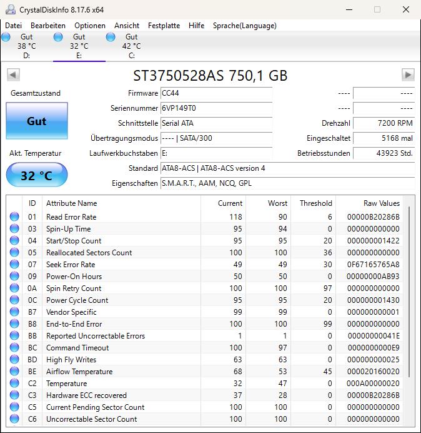This screenshot has width=421, height=433.
Task: Click blue status icon for Spin Retry Count
Action: click(x=14, y=288)
